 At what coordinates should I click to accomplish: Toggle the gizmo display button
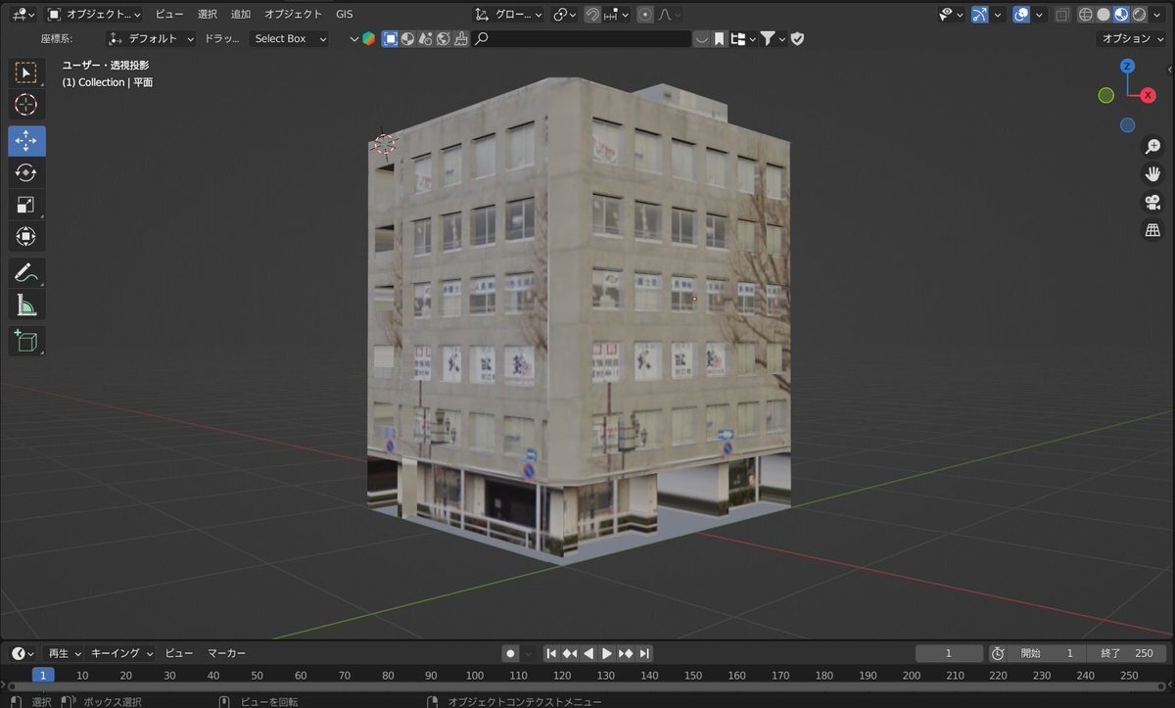click(979, 15)
